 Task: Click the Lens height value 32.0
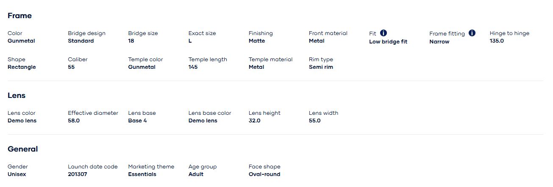click(x=254, y=121)
